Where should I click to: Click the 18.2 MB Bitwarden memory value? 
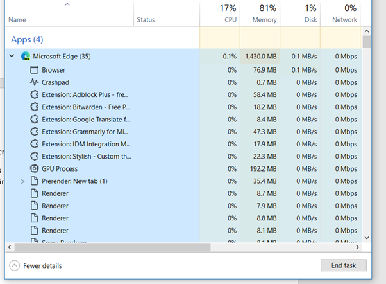[265, 107]
